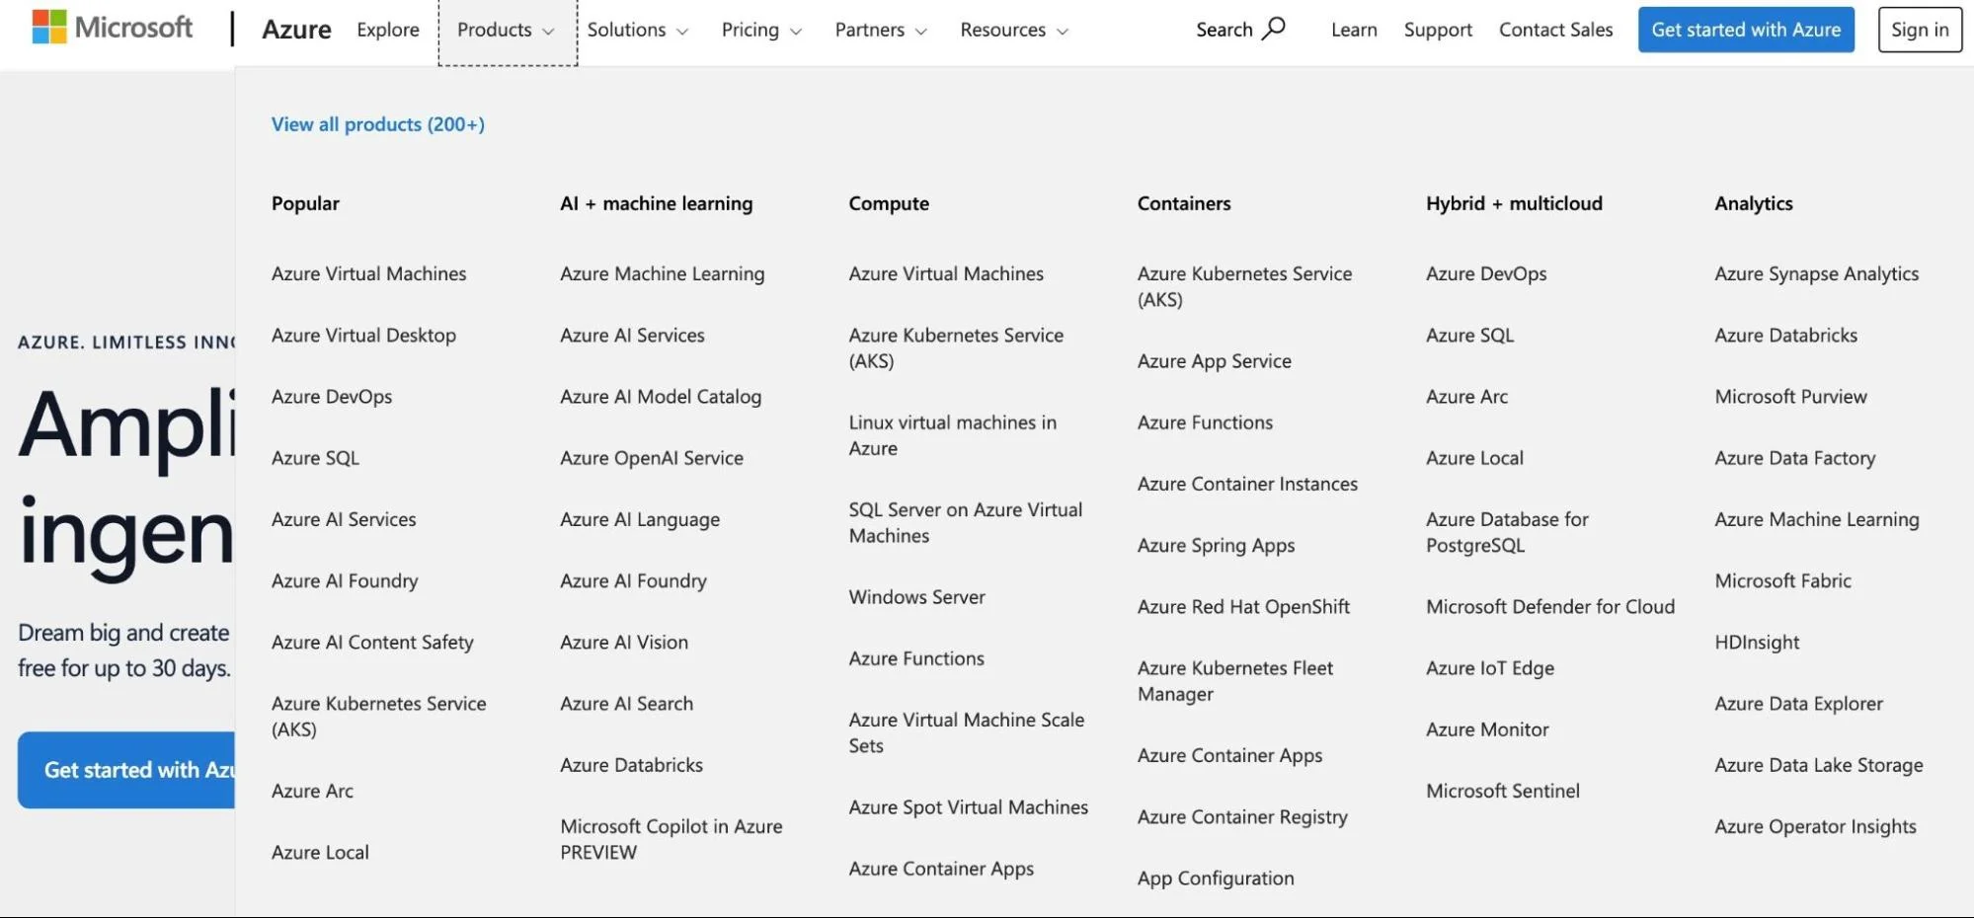Expand the Resources dropdown
Screen dimensions: 1974x918
pos(1014,31)
